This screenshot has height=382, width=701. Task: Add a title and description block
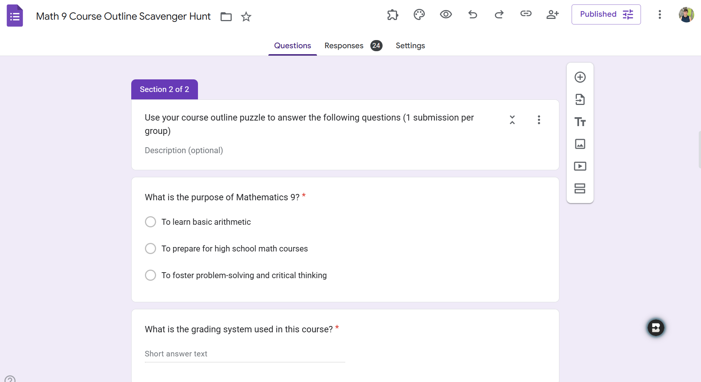580,122
